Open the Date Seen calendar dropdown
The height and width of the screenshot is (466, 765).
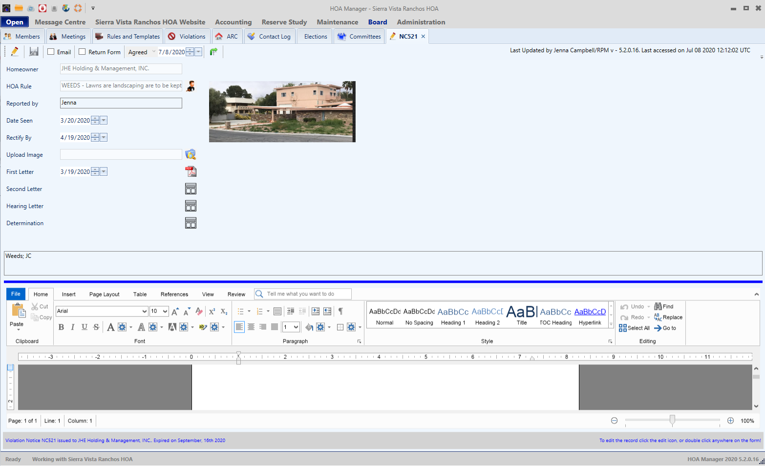click(104, 121)
